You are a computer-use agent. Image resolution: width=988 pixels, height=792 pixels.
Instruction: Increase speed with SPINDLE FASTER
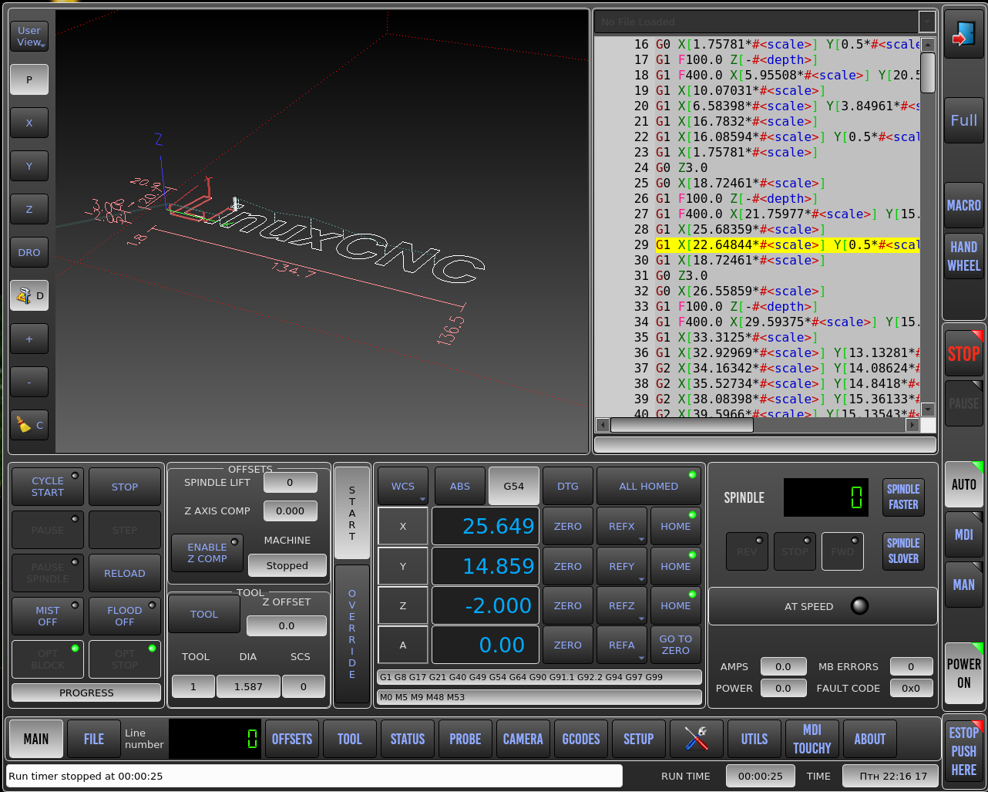[x=903, y=497]
